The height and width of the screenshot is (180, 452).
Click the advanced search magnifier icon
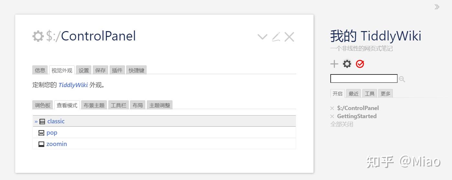pyautogui.click(x=402, y=79)
